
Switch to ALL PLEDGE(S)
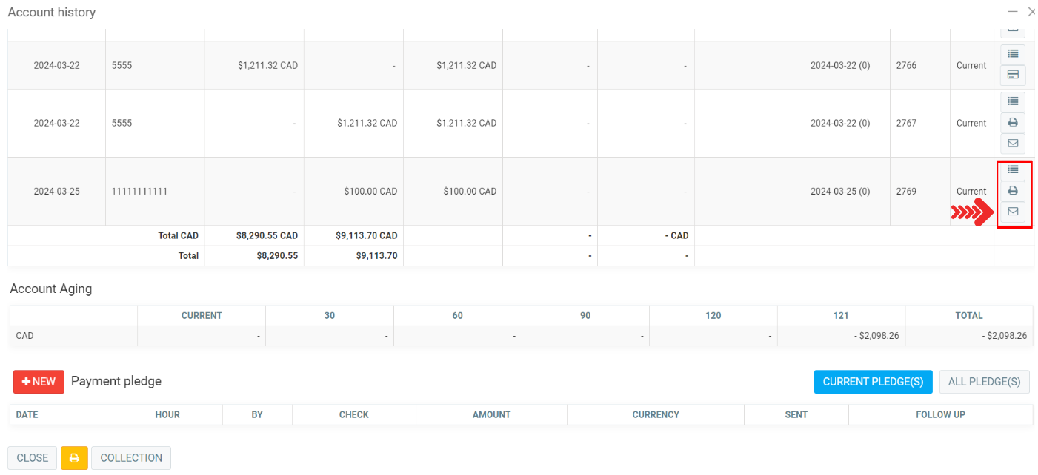coord(984,382)
